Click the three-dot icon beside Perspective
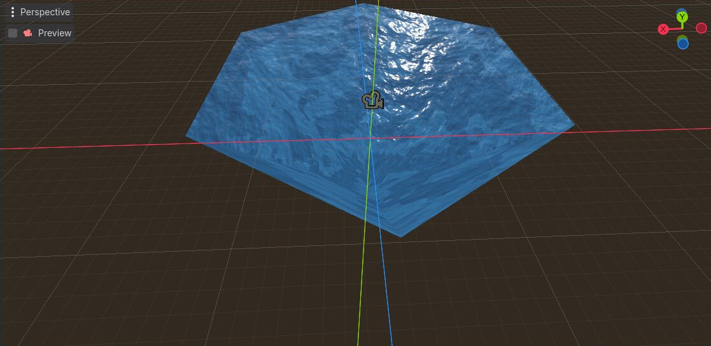This screenshot has height=346, width=711. [13, 12]
